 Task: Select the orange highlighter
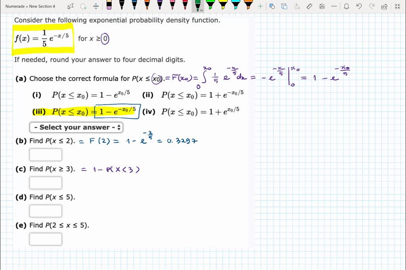(x=249, y=6)
